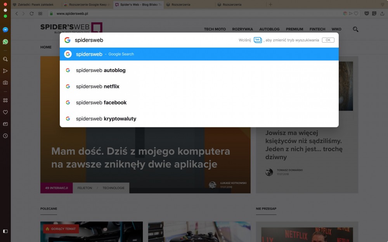Open the Netflix thumbnail under NIE PRZEGAP
The height and width of the screenshot is (242, 388).
[307, 235]
